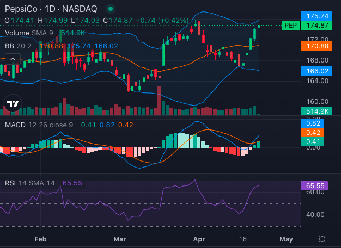Click the TradingView logo icon
The width and height of the screenshot is (341, 248).
pos(13,103)
